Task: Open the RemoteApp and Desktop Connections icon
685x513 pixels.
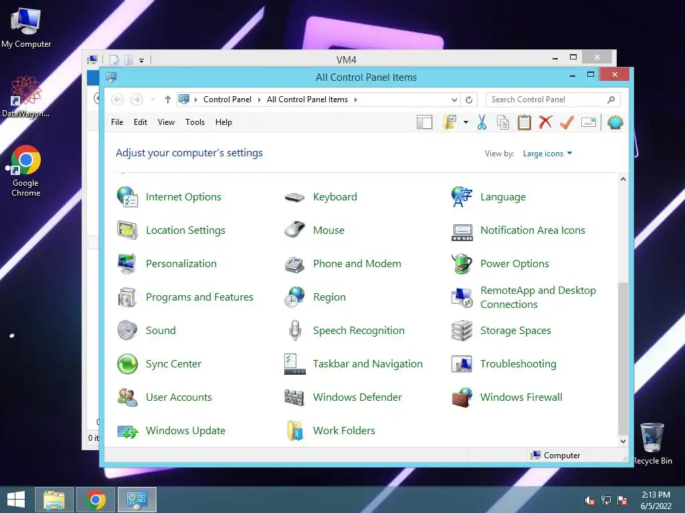Action: (462, 297)
